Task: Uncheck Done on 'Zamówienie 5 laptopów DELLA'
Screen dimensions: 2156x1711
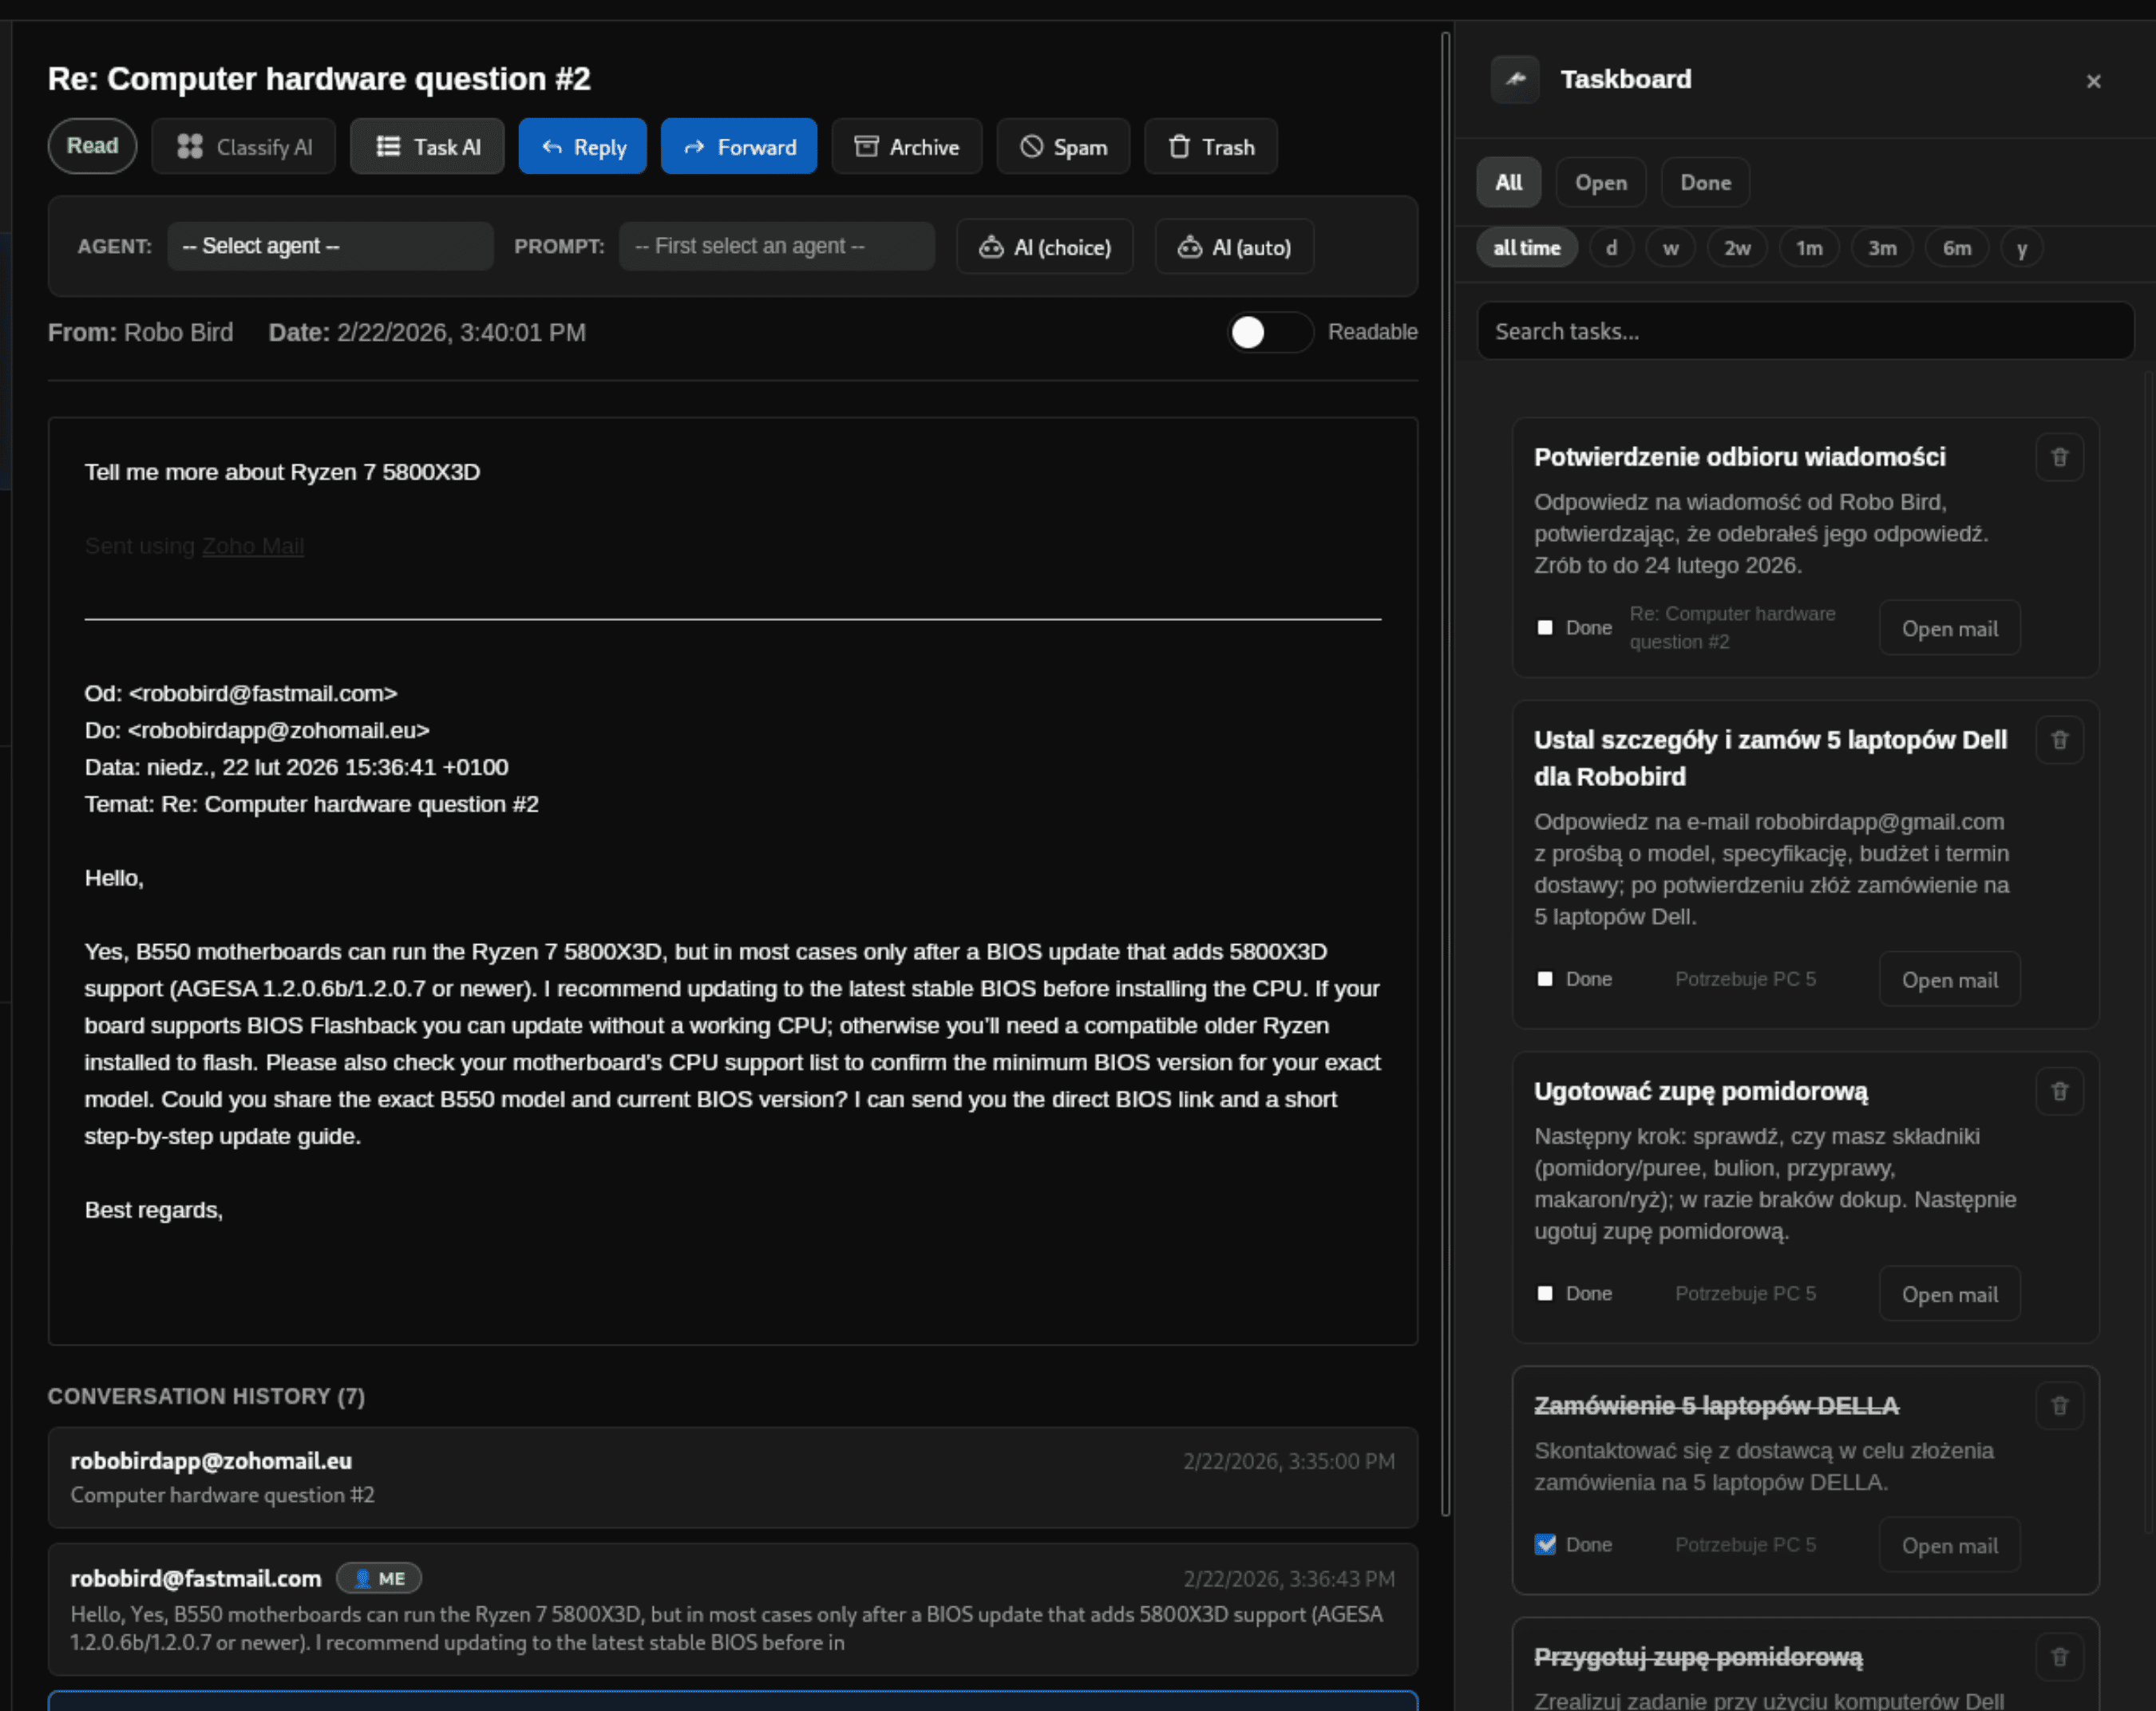Action: tap(1545, 1544)
